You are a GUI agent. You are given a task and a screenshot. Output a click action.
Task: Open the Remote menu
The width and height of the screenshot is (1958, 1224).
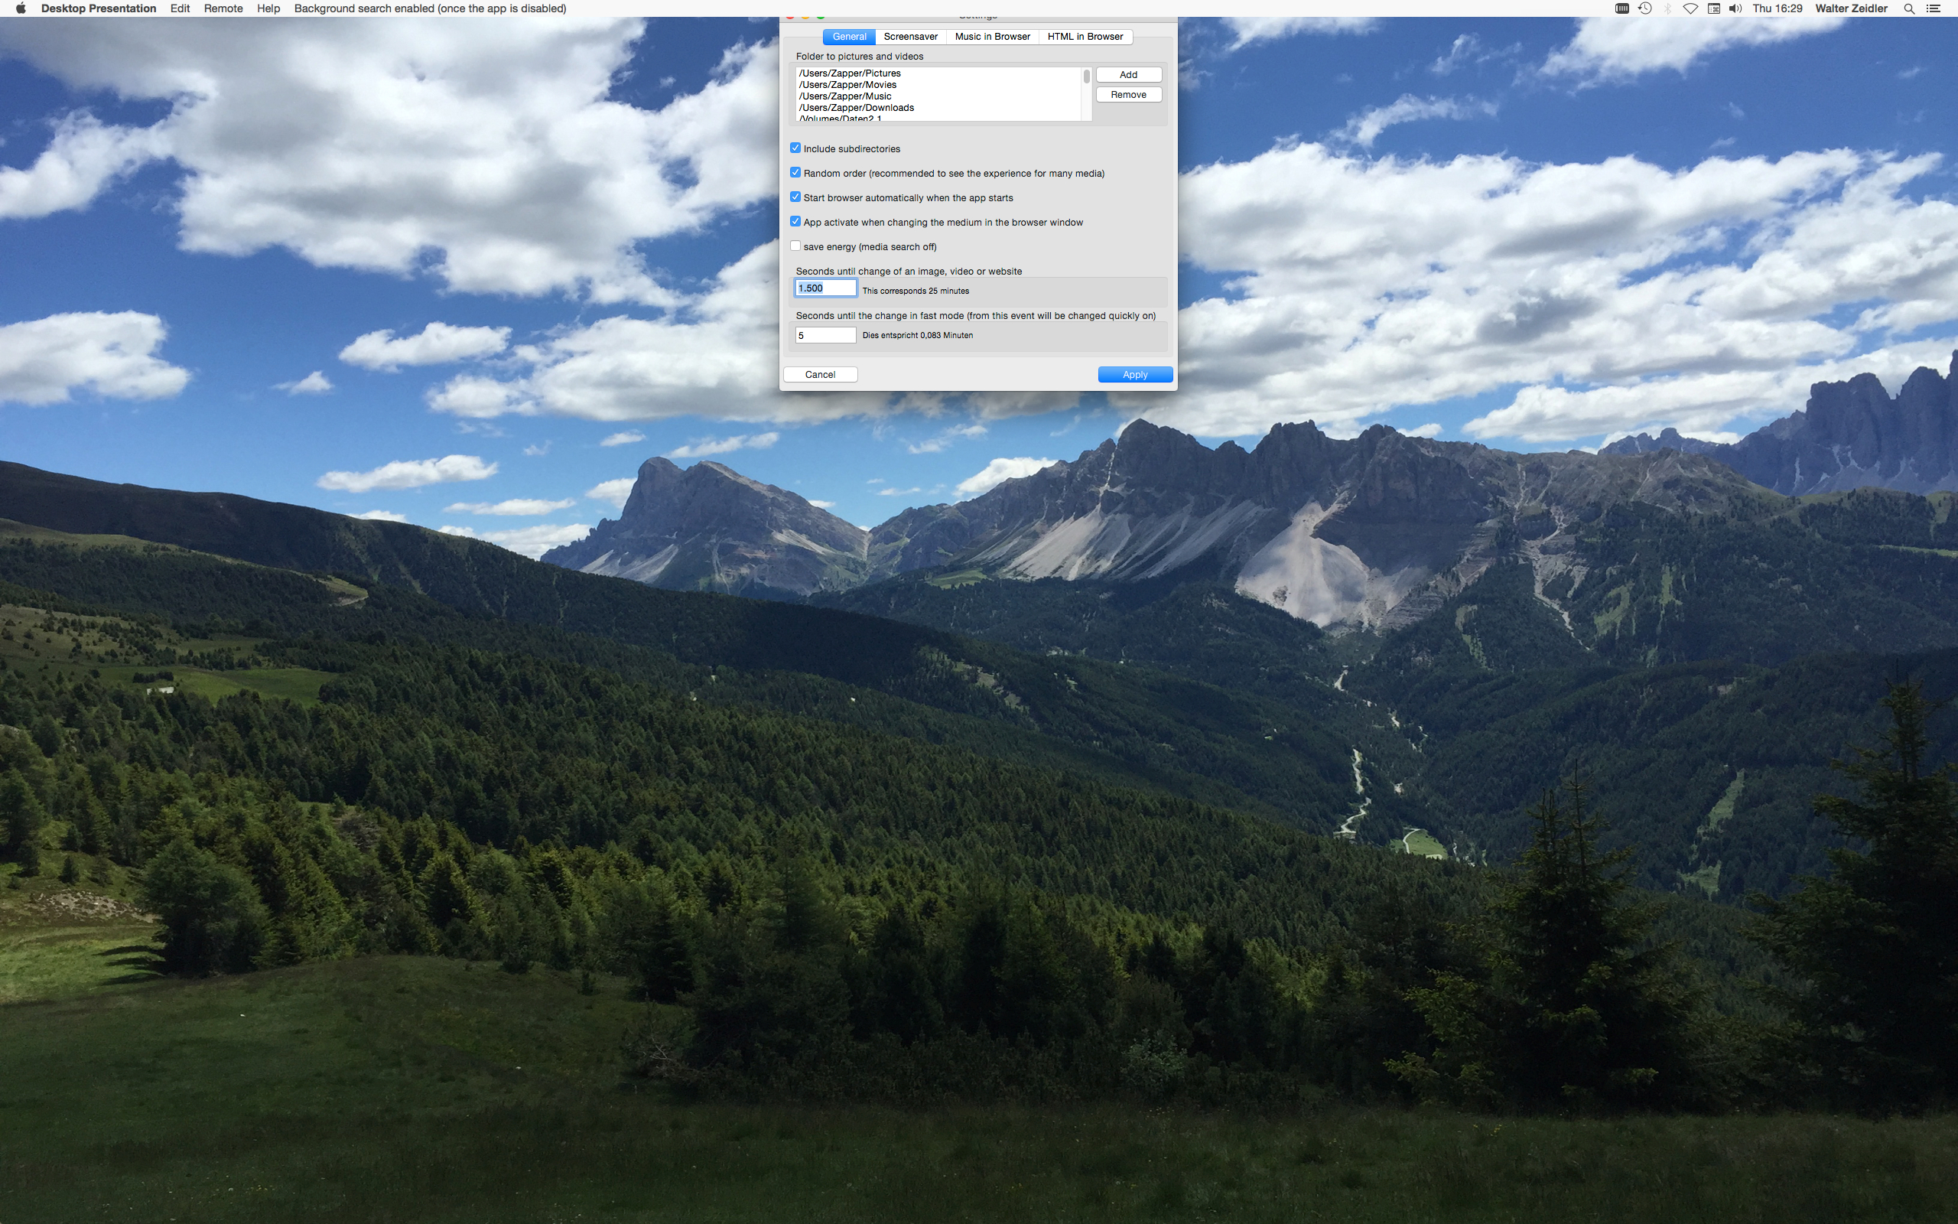coord(223,8)
